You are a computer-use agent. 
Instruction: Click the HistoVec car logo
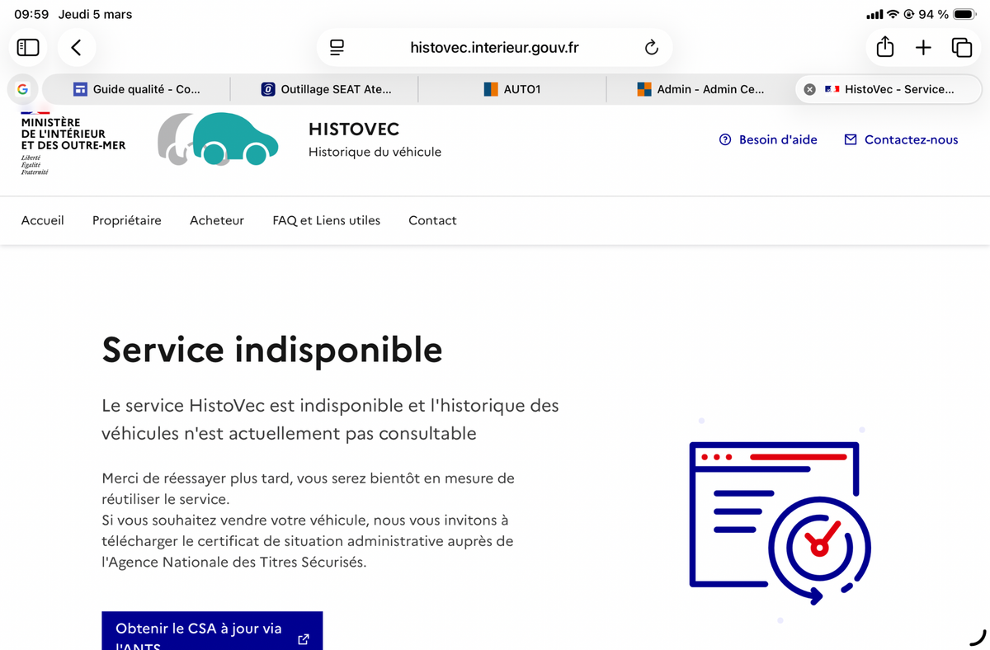point(219,139)
